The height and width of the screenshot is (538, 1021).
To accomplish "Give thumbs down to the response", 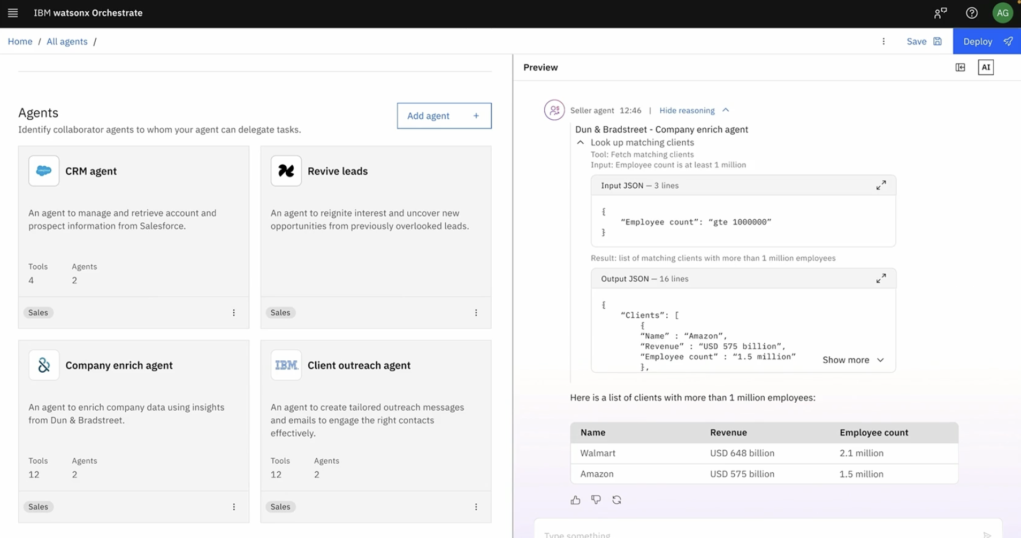I will (596, 499).
